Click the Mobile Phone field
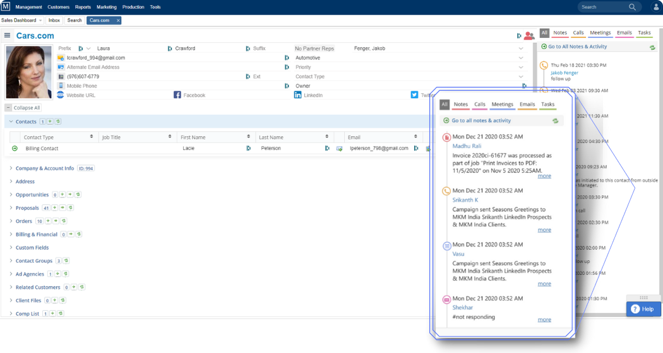 click(81, 86)
